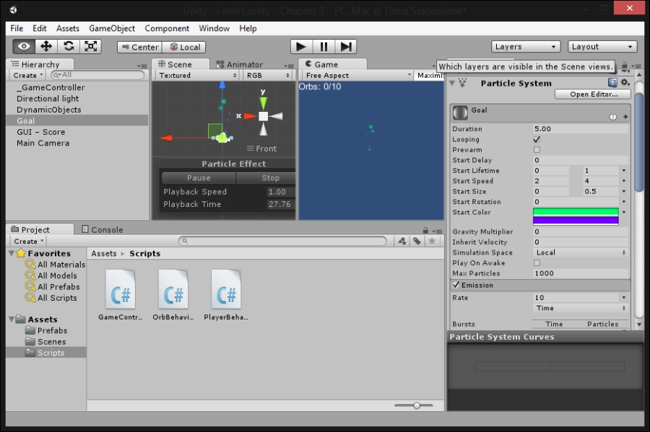This screenshot has width=650, height=432.
Task: Disable the Looping checkbox
Action: [x=537, y=139]
